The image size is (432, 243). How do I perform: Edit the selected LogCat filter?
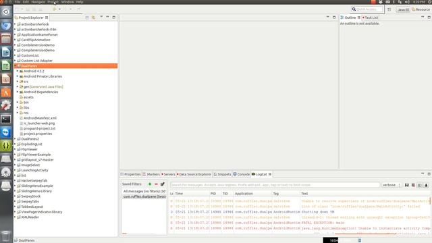click(x=163, y=184)
